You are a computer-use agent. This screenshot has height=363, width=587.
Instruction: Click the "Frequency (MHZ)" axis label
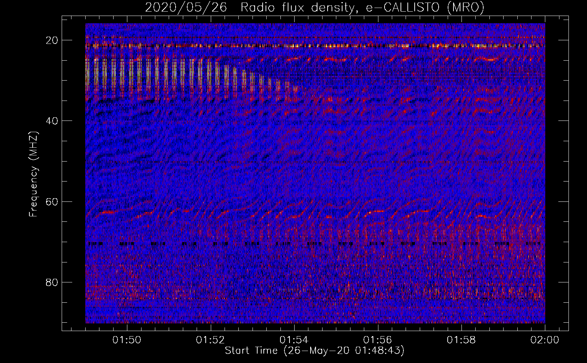tap(33, 174)
